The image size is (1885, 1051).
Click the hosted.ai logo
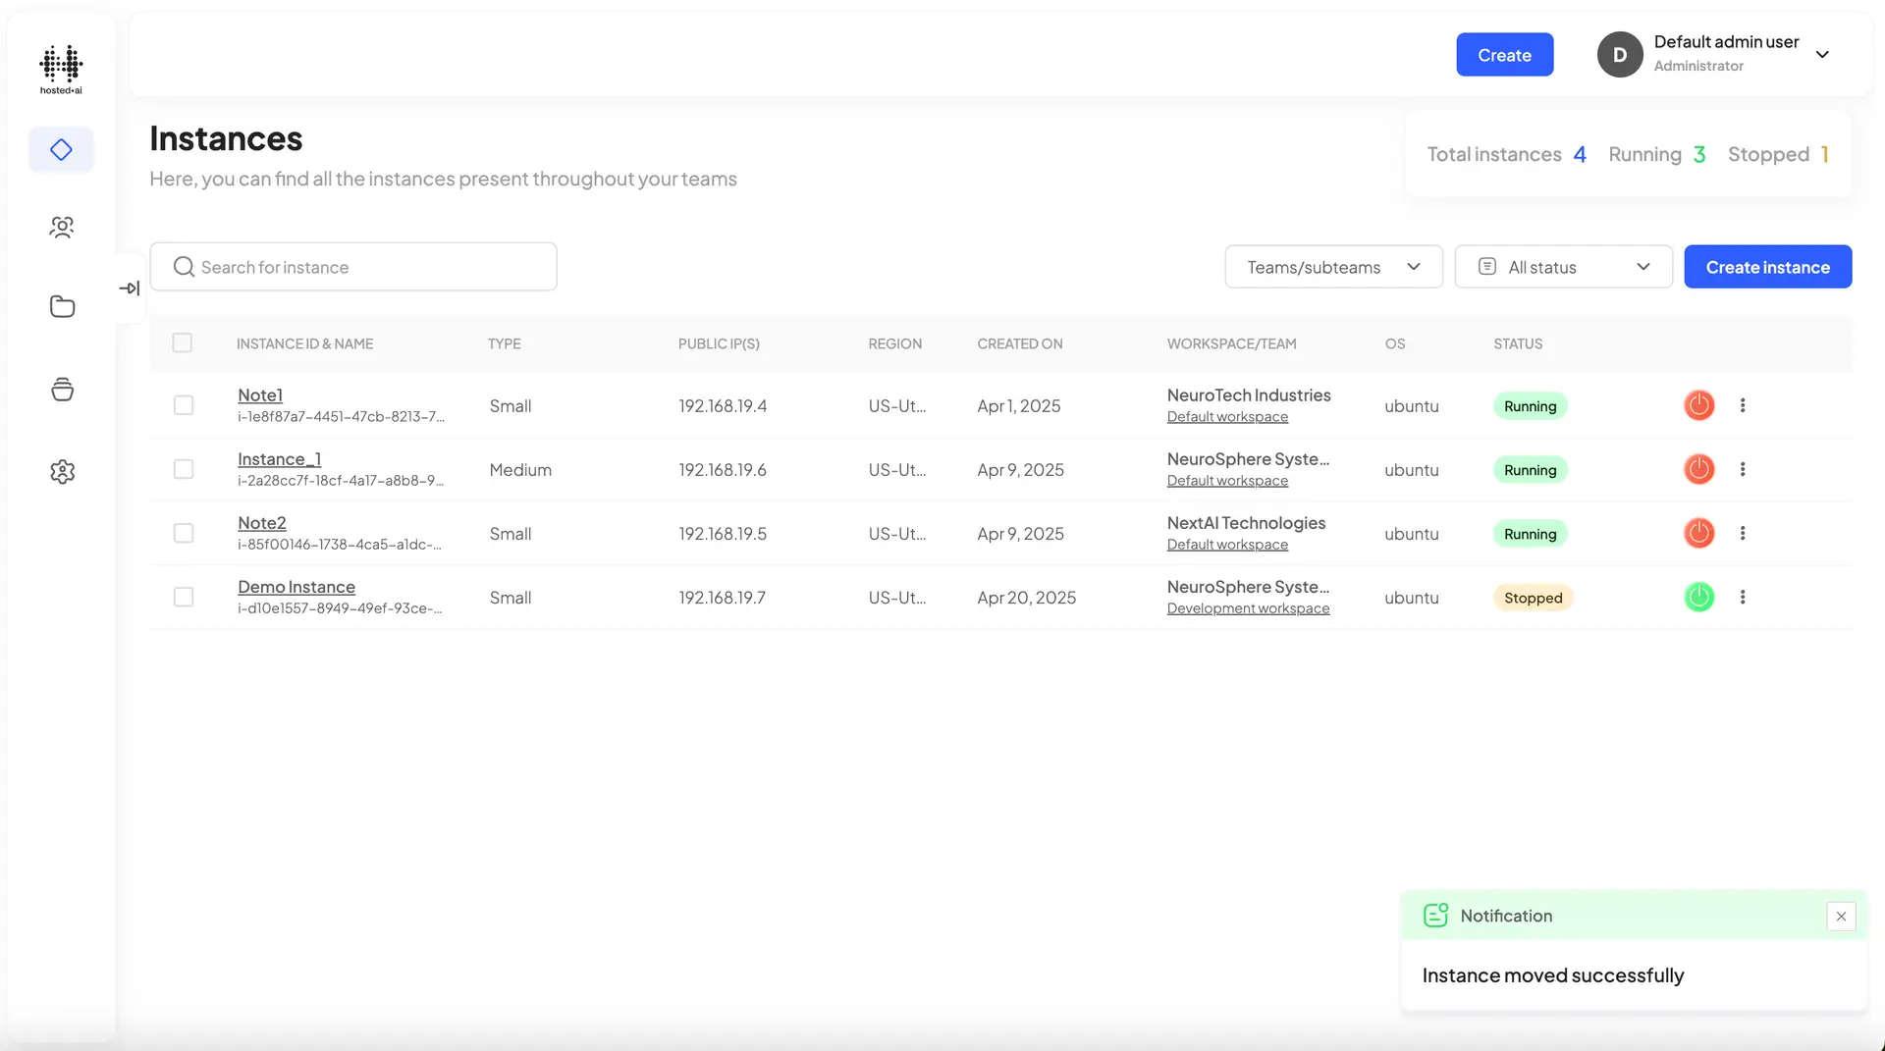60,67
